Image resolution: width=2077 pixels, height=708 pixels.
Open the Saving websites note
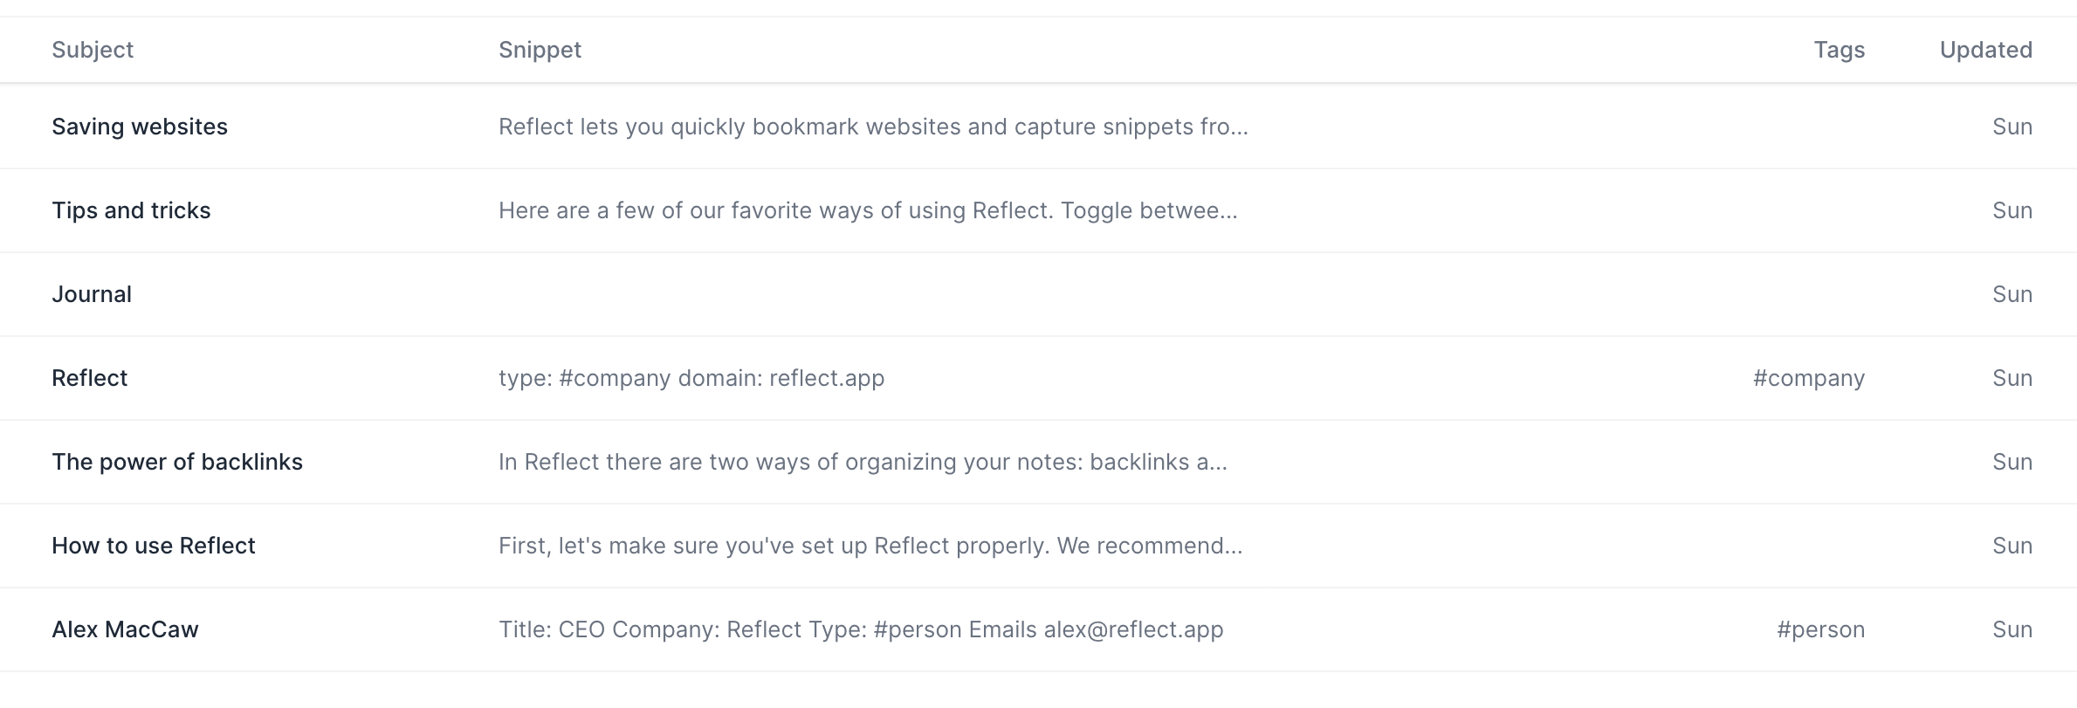pyautogui.click(x=140, y=127)
